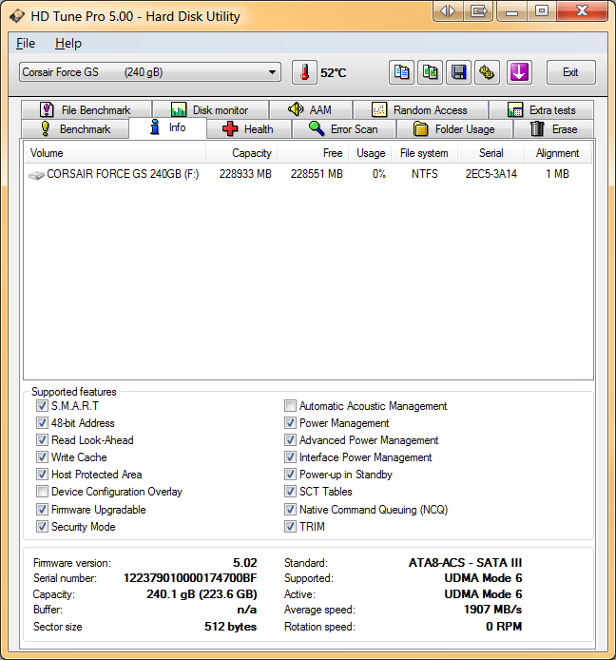Enable Automatic Acoustic Management checkbox
Viewport: 616px width, 660px height.
[291, 406]
